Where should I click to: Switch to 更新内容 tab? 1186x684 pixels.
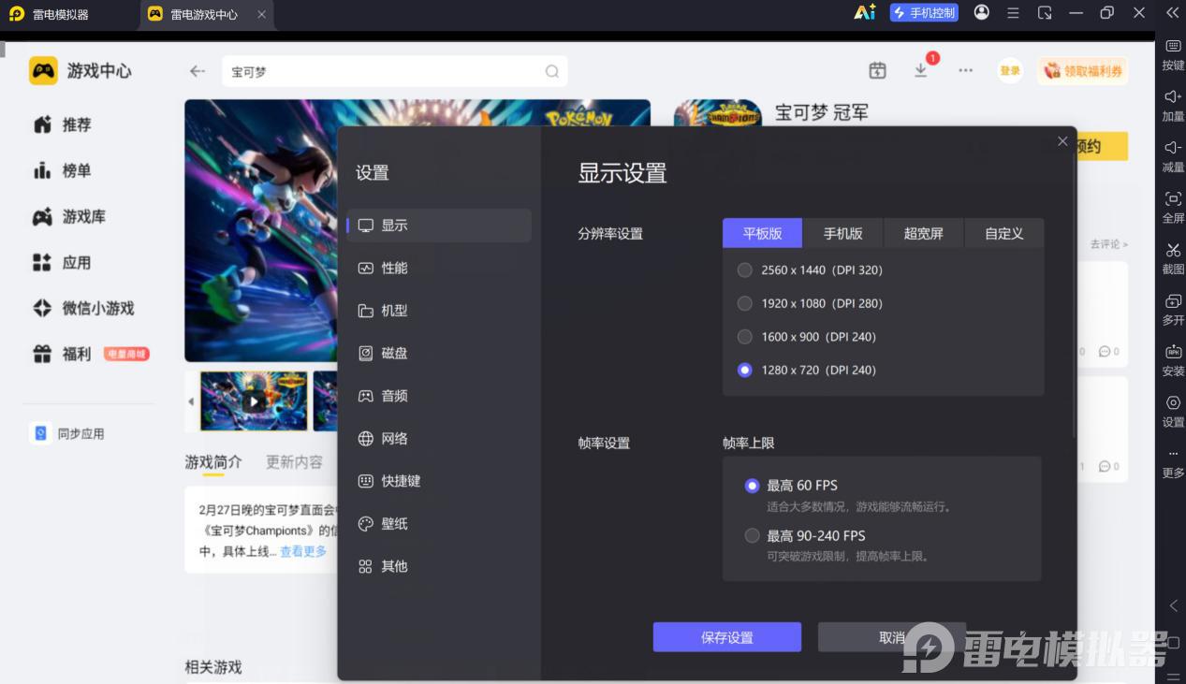click(295, 462)
